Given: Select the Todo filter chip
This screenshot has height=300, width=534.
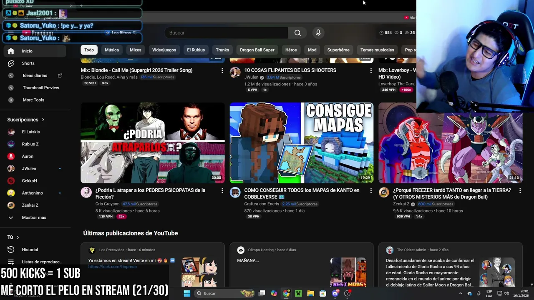Looking at the screenshot, I should (89, 50).
